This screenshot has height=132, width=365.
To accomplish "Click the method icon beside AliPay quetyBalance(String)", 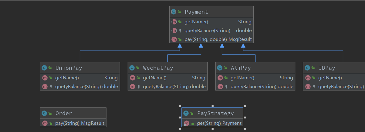I will 220,87.
